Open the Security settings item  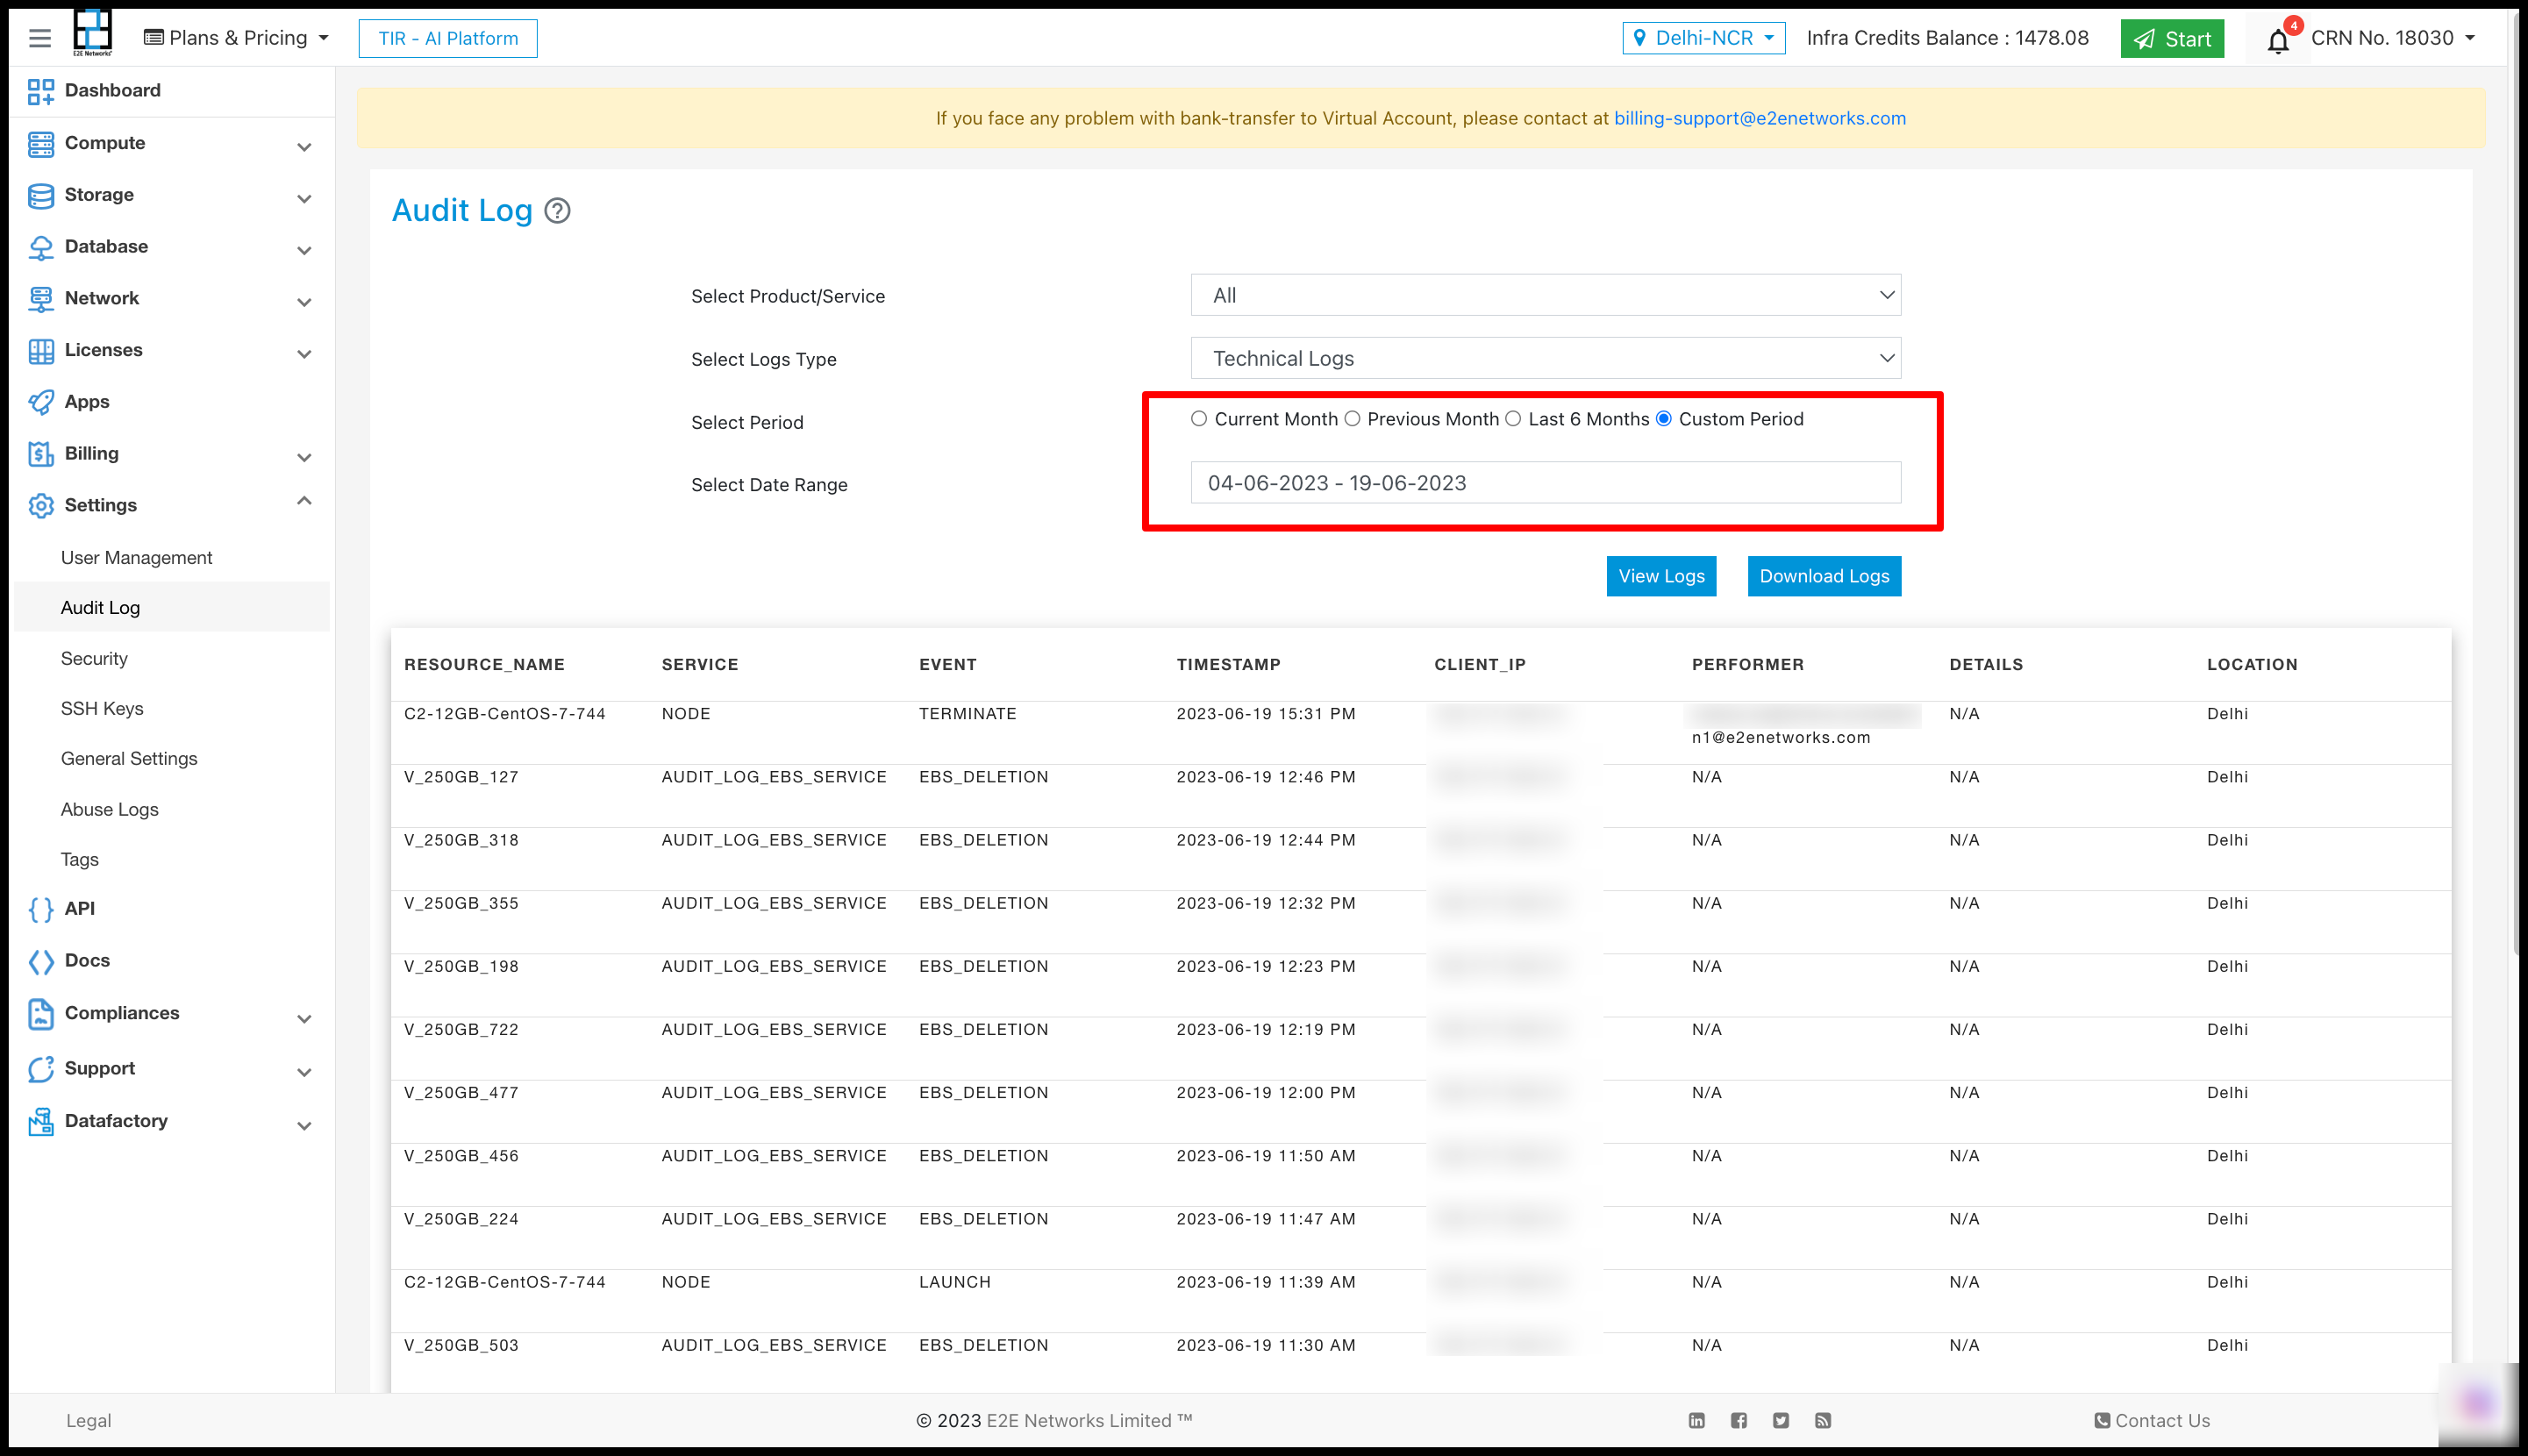[94, 658]
